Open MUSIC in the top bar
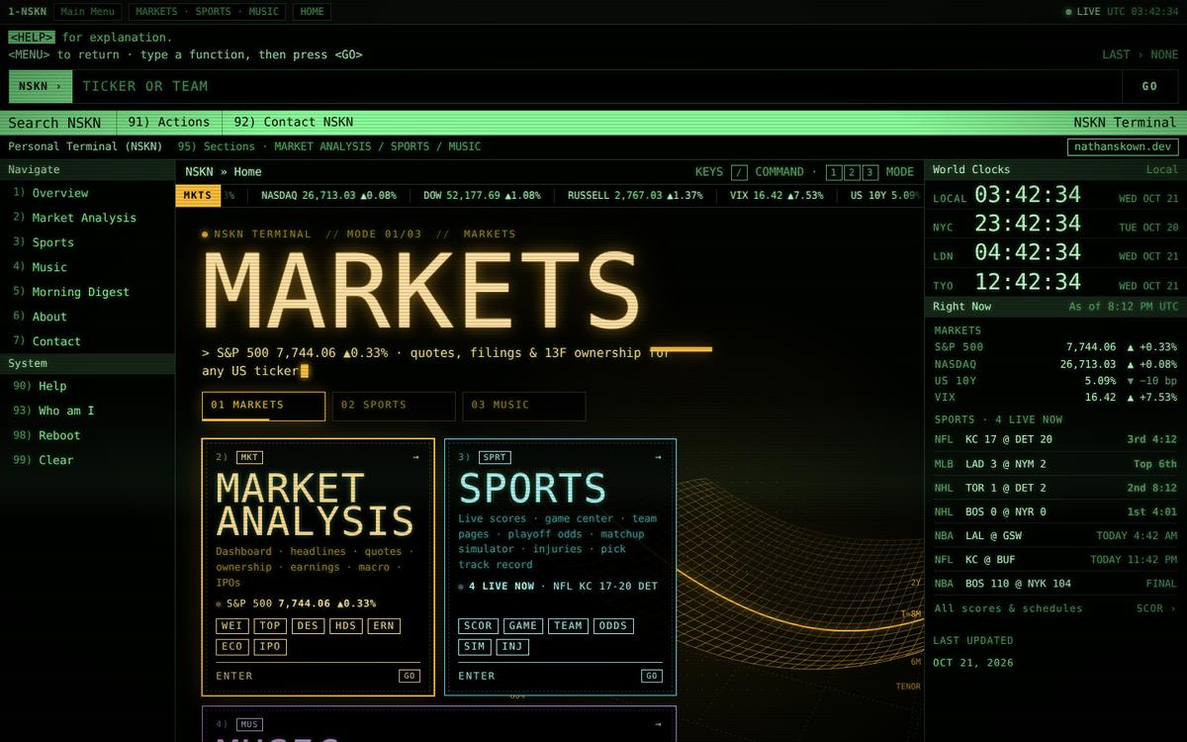 click(263, 12)
